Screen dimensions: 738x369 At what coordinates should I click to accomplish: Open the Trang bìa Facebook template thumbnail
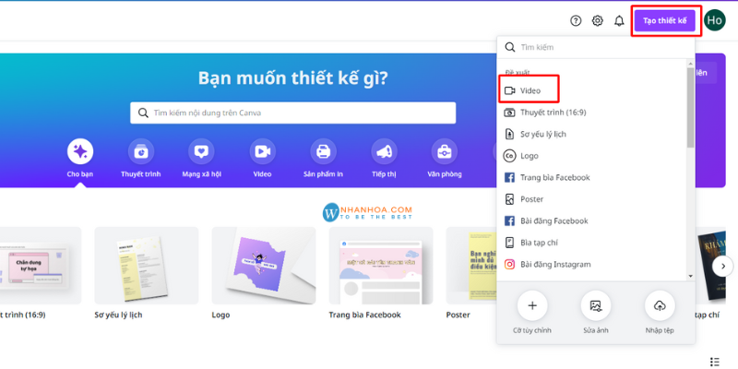[381, 266]
